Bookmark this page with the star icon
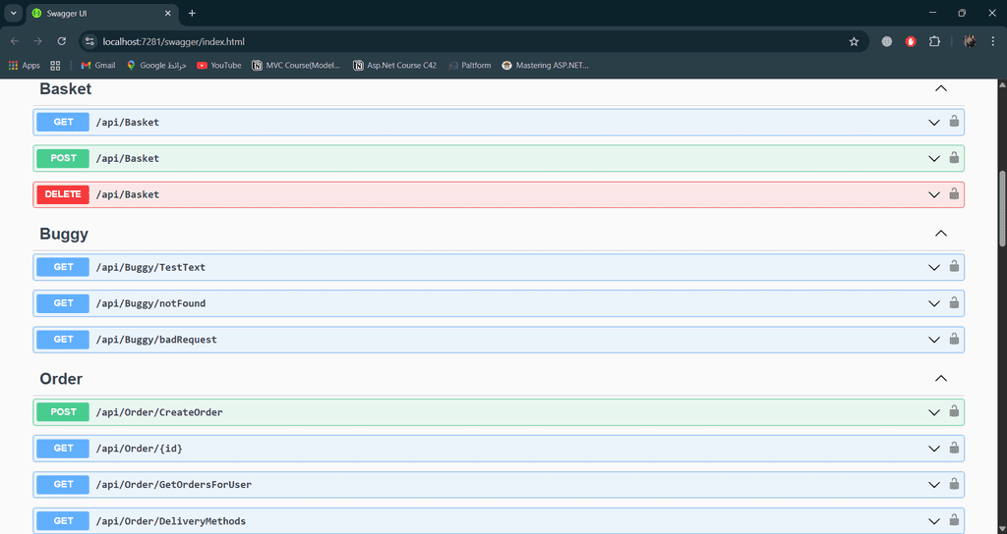Viewport: 1007px width, 534px height. click(854, 41)
